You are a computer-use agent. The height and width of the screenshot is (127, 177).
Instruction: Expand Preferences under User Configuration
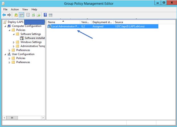click(x=9, y=63)
